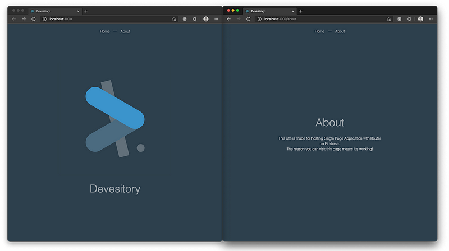Select the Devesitory tab in right window

[x=269, y=11]
